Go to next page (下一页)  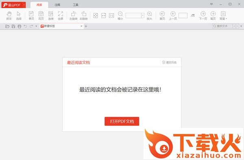[x=203, y=15]
